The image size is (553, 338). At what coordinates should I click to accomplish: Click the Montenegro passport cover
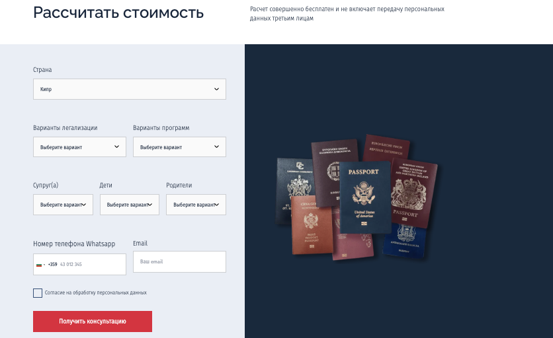pyautogui.click(x=312, y=225)
